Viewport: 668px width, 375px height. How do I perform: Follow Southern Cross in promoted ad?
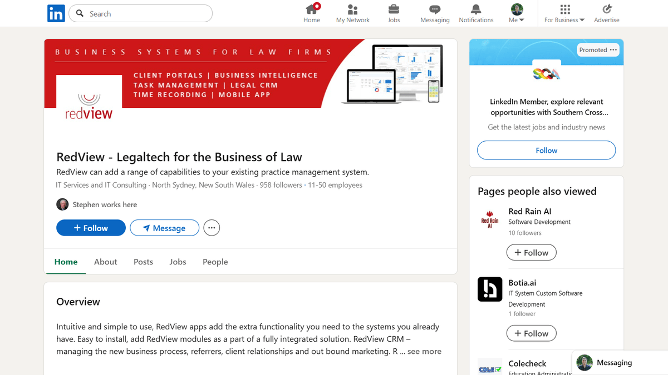pos(546,150)
